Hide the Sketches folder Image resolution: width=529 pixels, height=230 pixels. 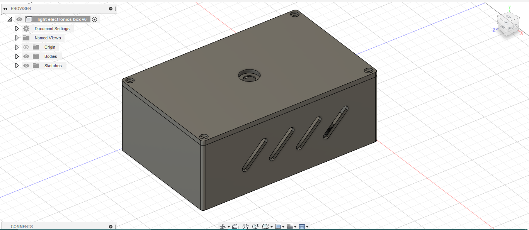point(26,65)
